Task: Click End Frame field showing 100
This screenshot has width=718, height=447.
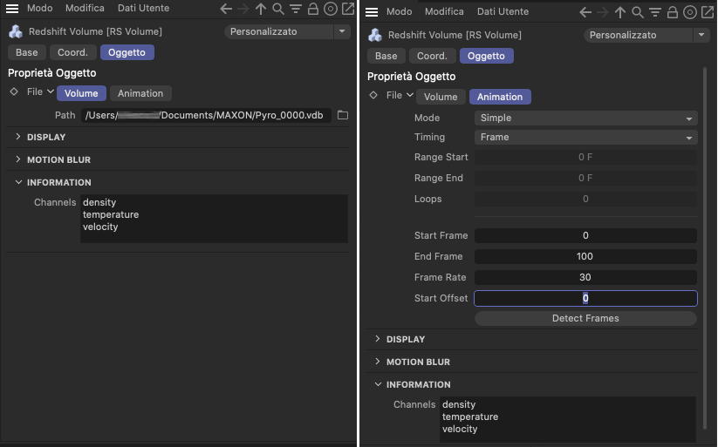Action: coord(585,257)
